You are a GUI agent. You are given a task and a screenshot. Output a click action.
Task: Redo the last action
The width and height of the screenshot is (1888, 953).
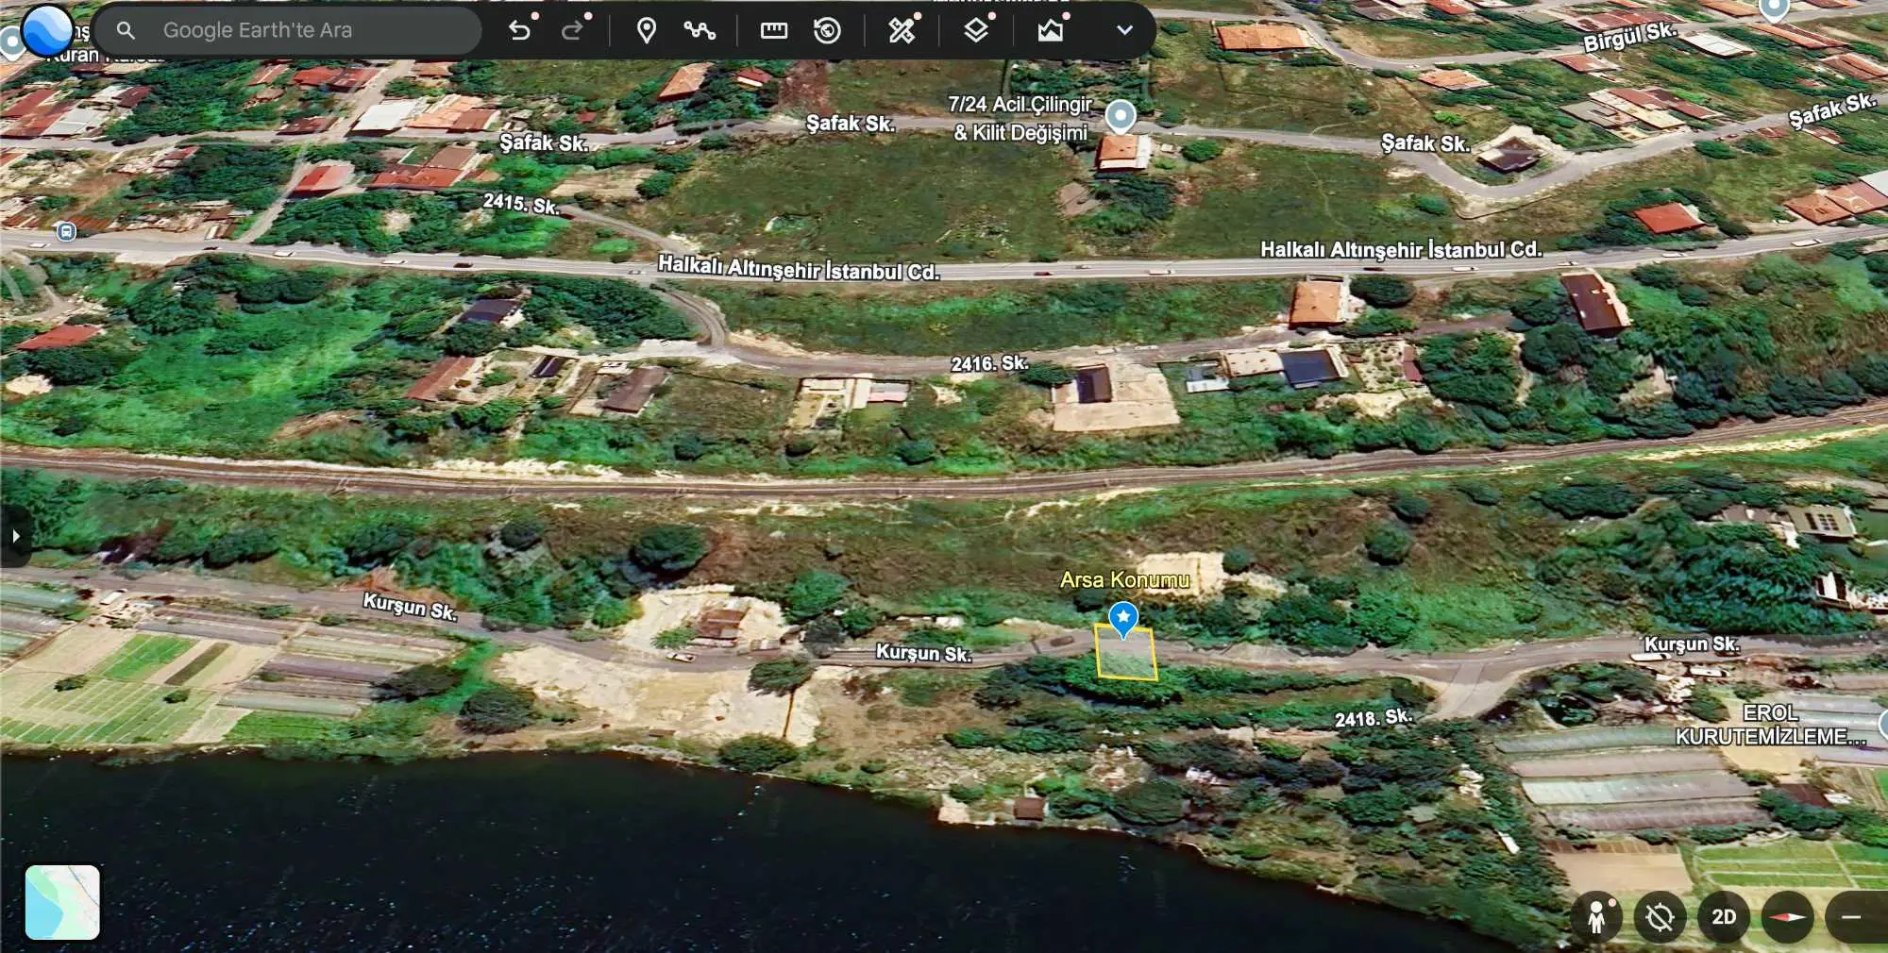pyautogui.click(x=572, y=30)
